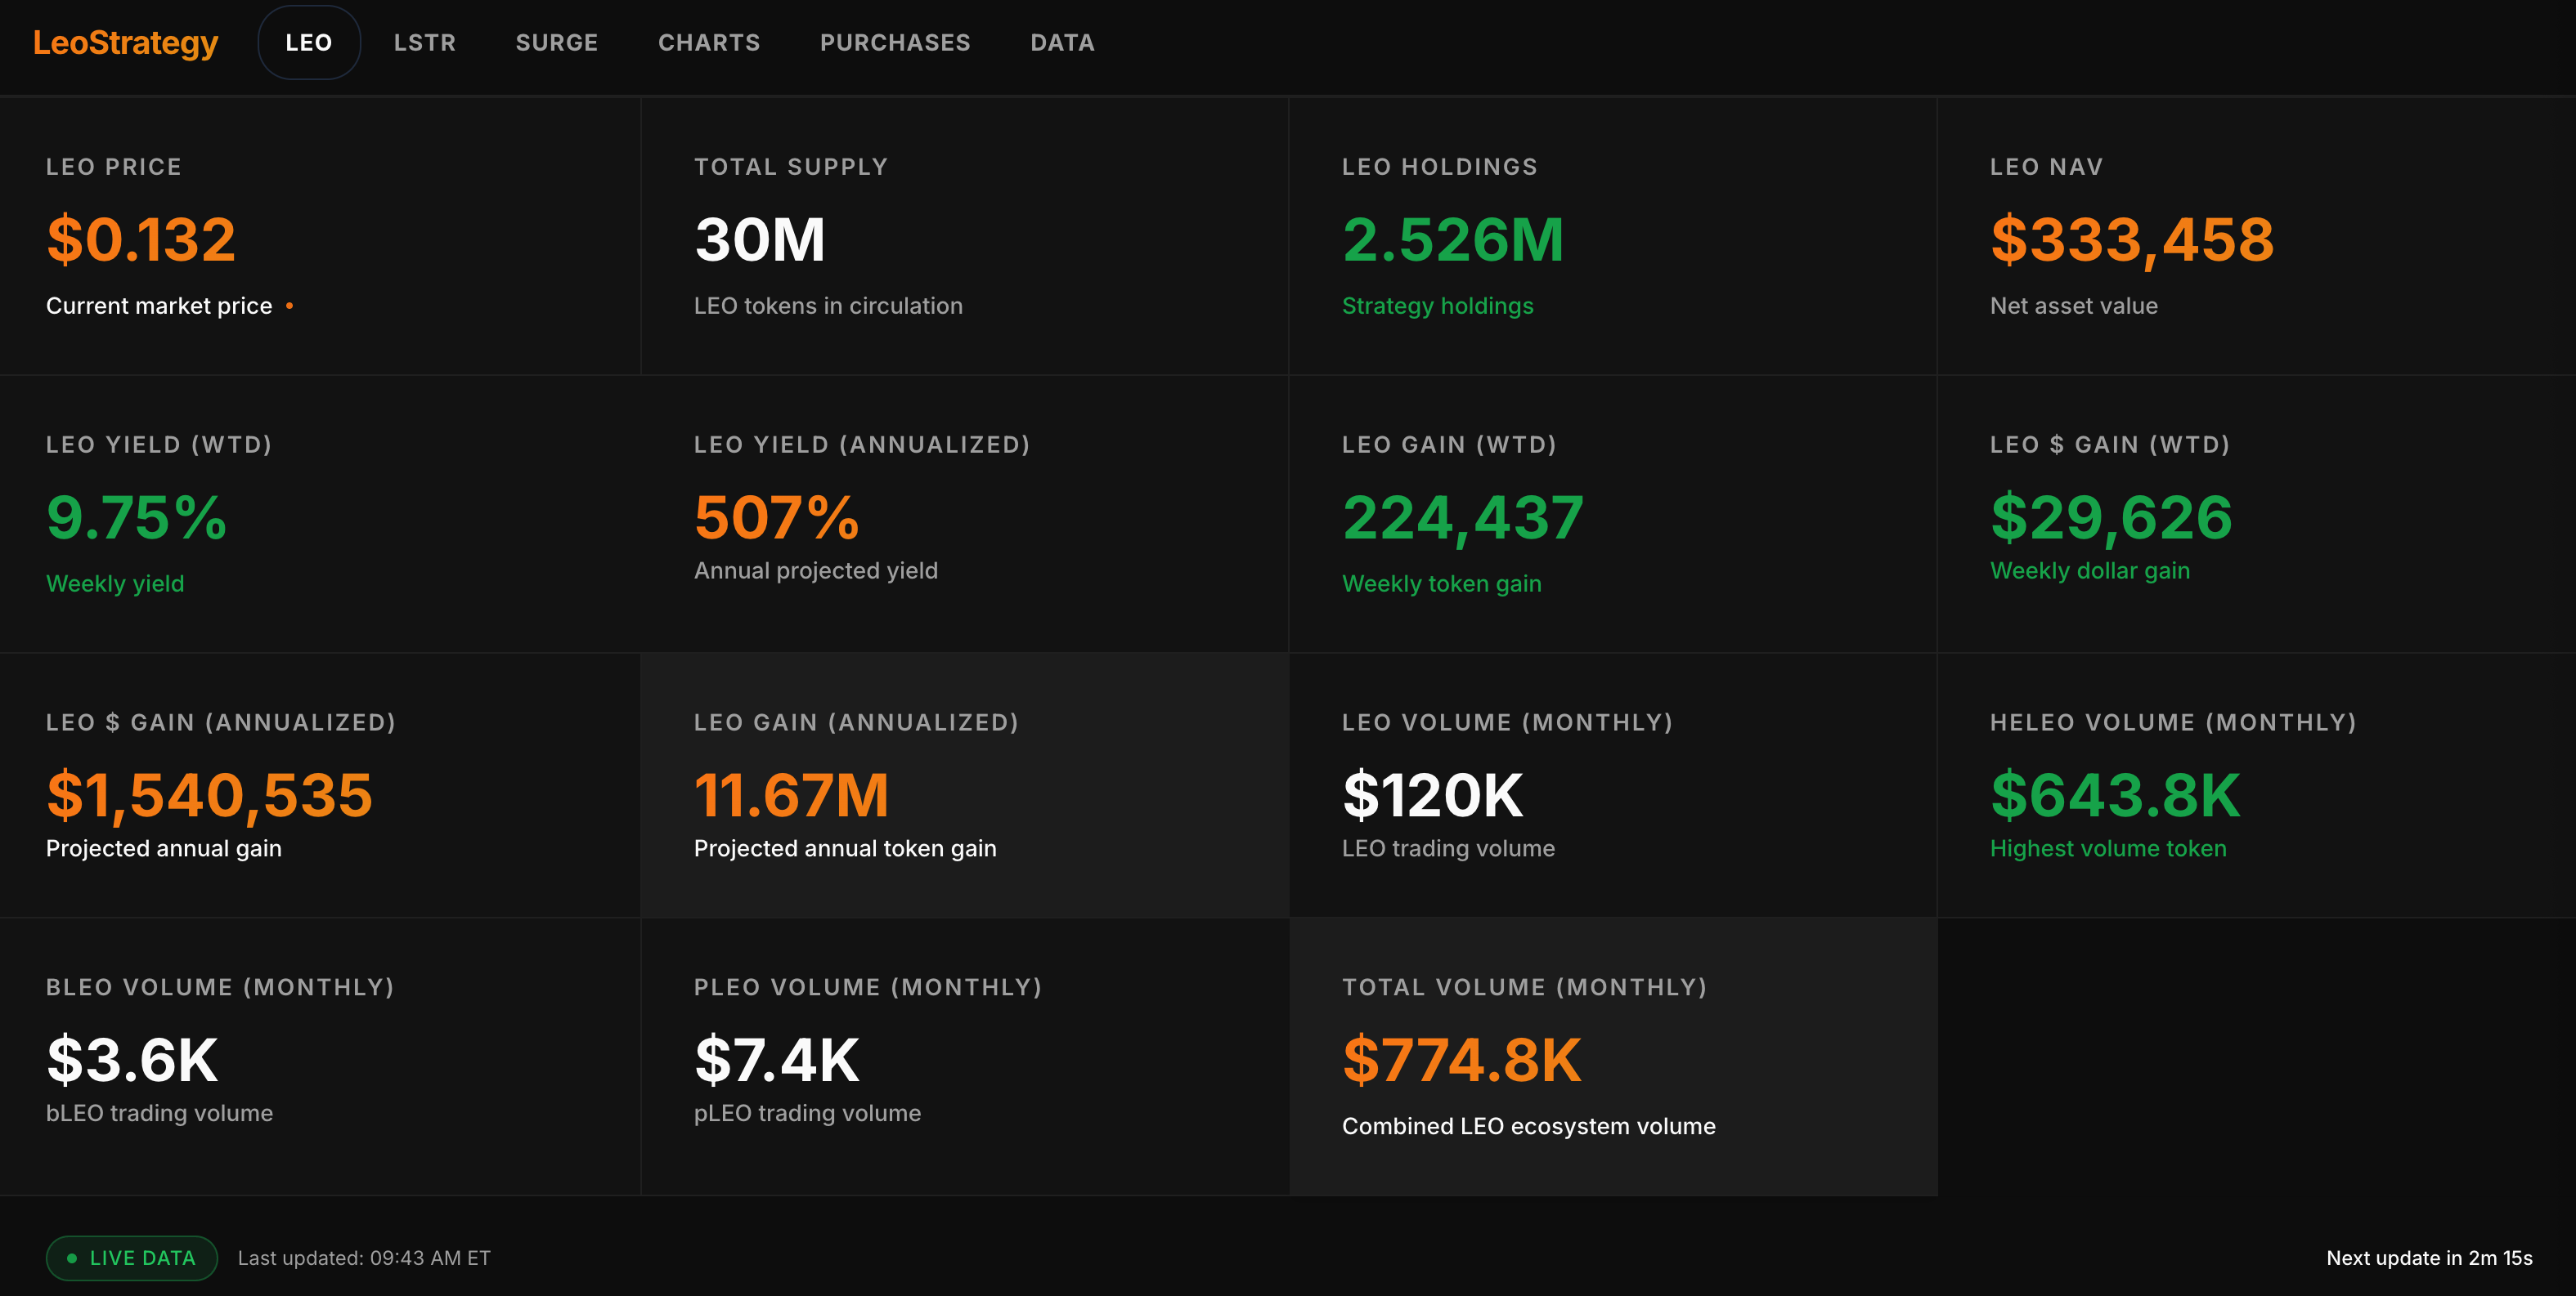The width and height of the screenshot is (2576, 1296).
Task: Open the SURGE tab
Action: pos(556,43)
